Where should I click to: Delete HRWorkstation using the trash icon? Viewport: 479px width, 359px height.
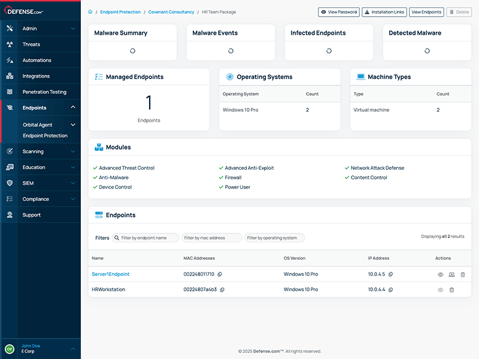452,290
